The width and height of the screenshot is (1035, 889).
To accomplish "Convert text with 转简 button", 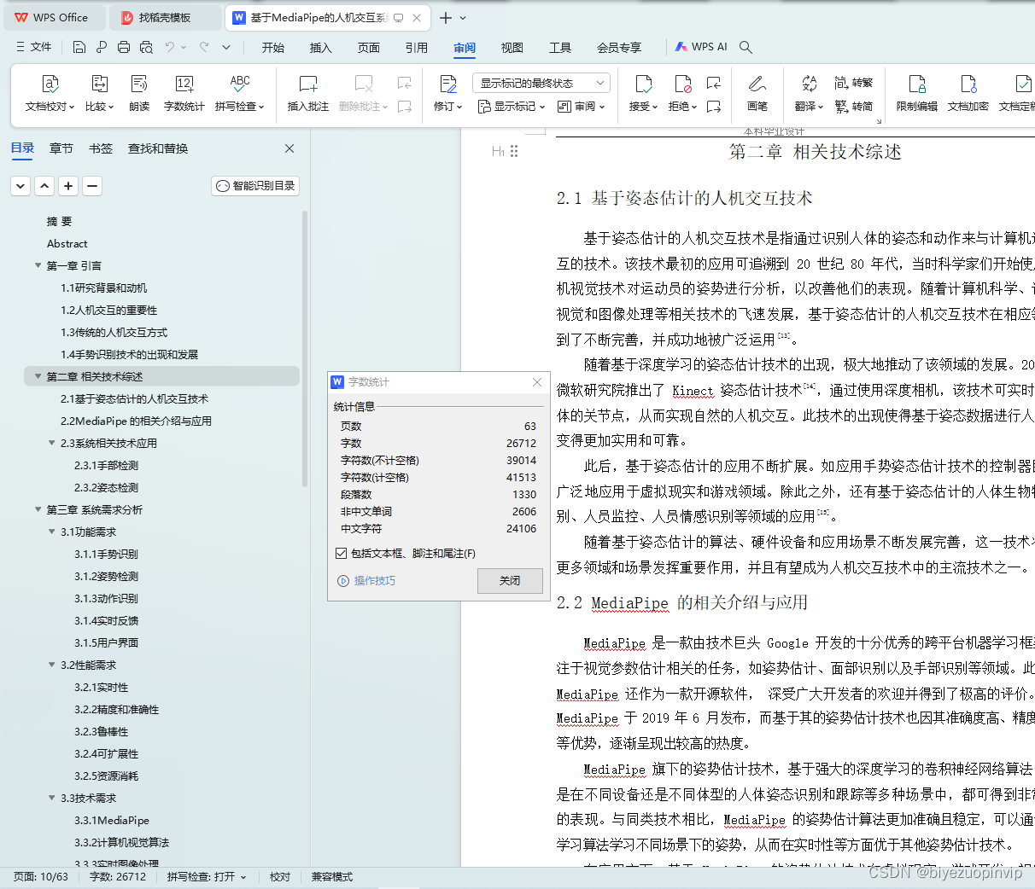I will click(x=854, y=107).
